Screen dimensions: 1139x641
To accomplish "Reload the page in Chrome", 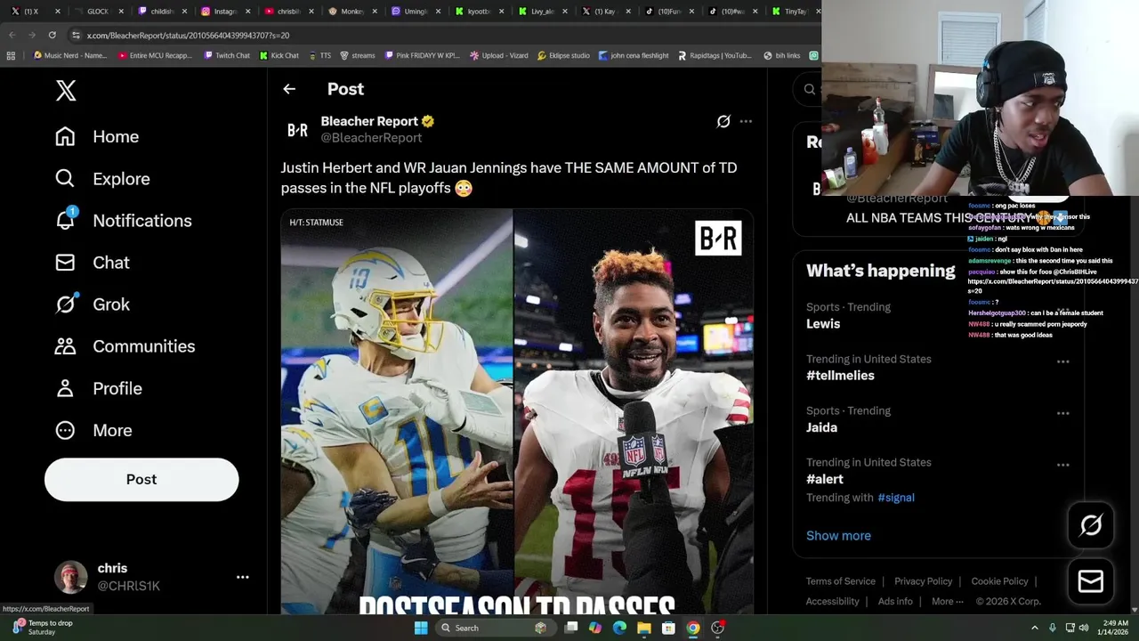I will pos(52,35).
